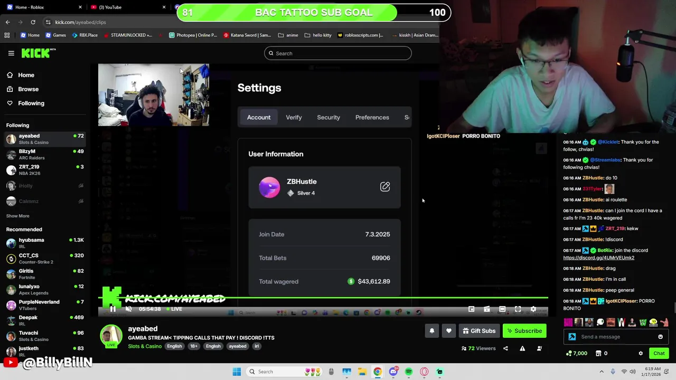Jump to LIVE in the player
The height and width of the screenshot is (380, 676).
(x=174, y=309)
